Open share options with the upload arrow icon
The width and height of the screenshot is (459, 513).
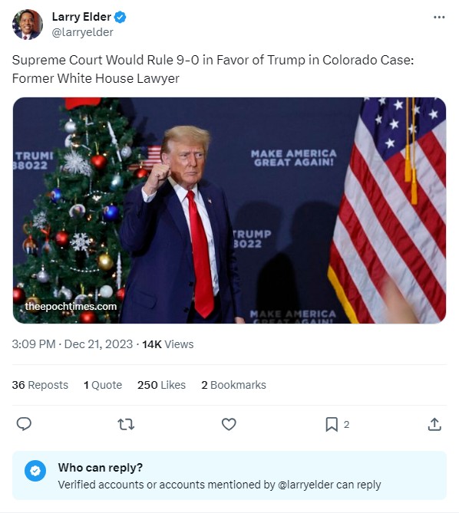(434, 424)
